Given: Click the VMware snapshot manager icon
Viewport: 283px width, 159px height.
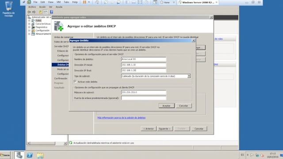Looking at the screenshot, I should [119, 2].
